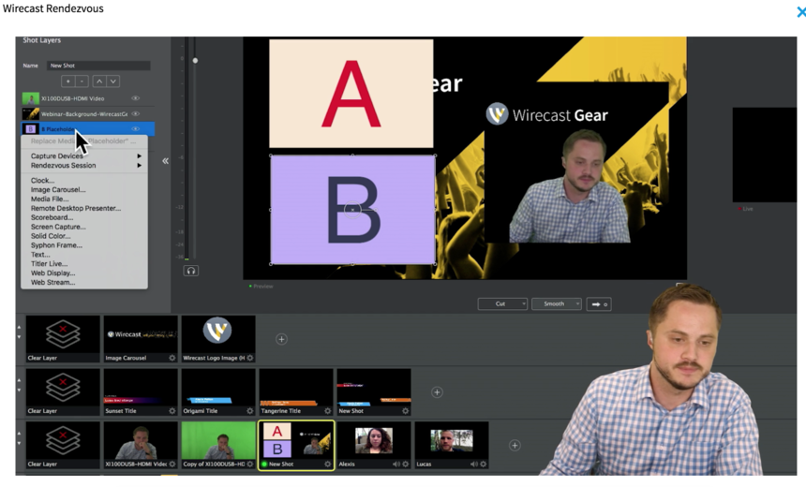This screenshot has height=487, width=806.
Task: Expand the Rendezvous Session submenu
Action: point(84,166)
